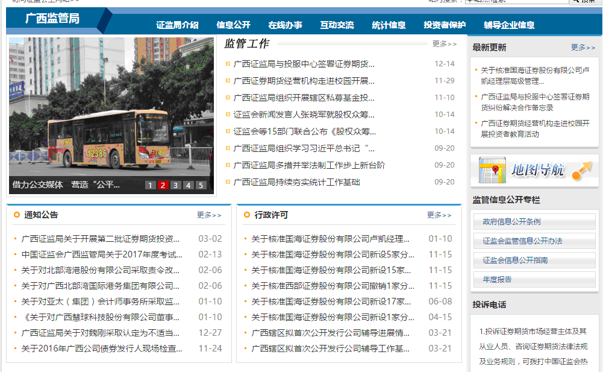Image resolution: width=606 pixels, height=372 pixels.
Task: Open the 信息公开 menu item
Action: (x=233, y=25)
